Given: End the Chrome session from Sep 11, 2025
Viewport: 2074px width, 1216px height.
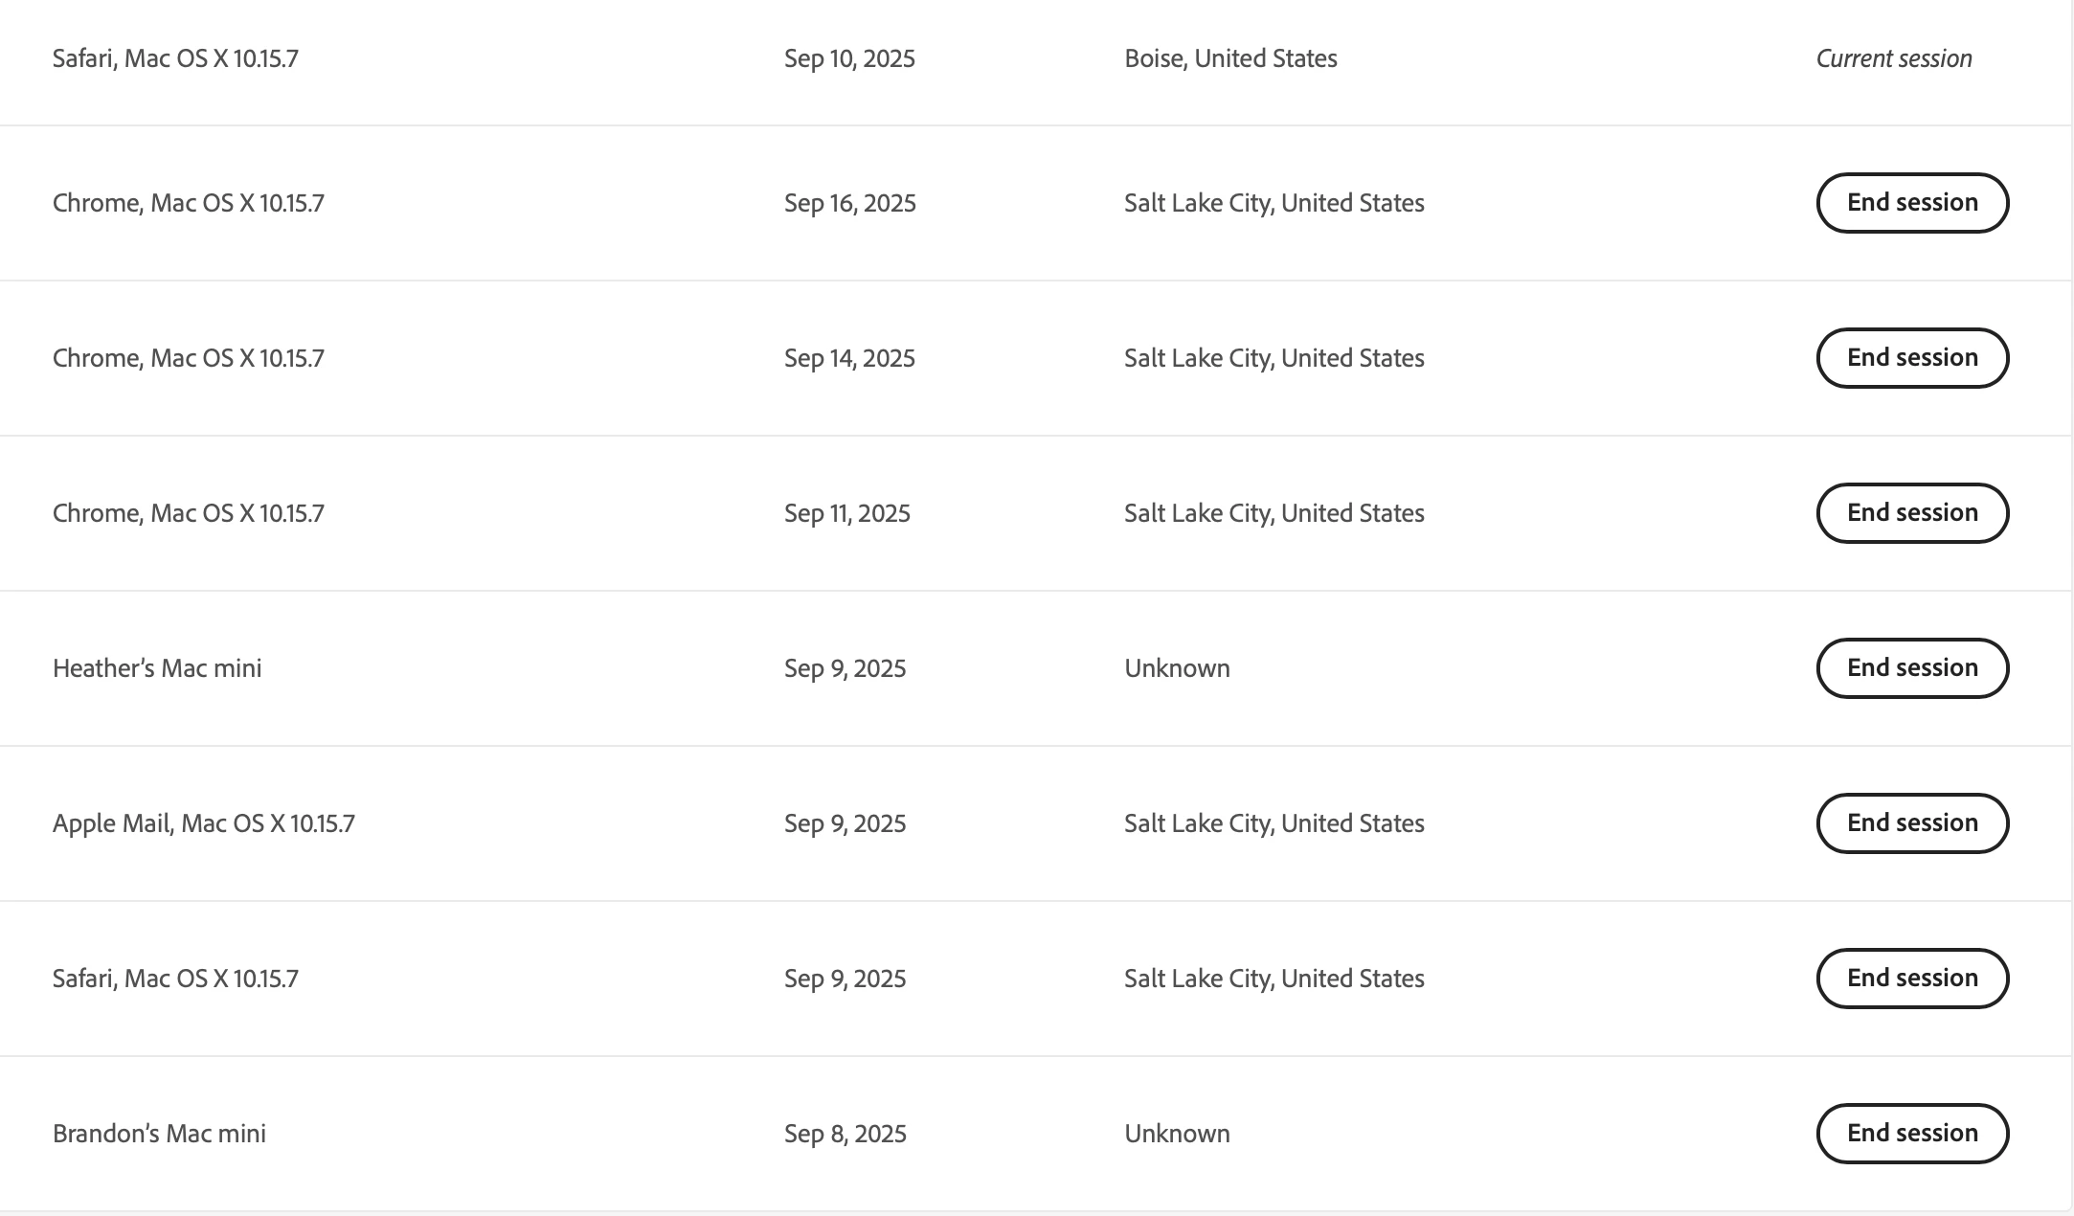Looking at the screenshot, I should tap(1912, 513).
